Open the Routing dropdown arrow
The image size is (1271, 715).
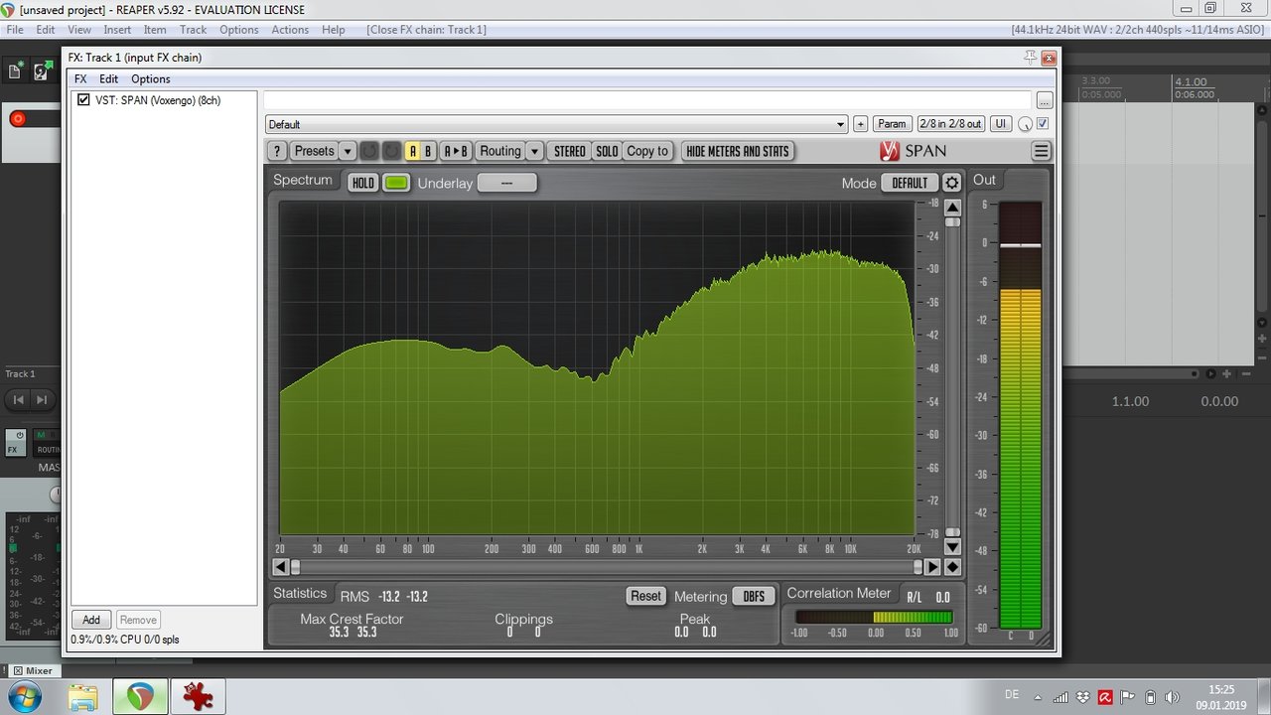pos(534,151)
